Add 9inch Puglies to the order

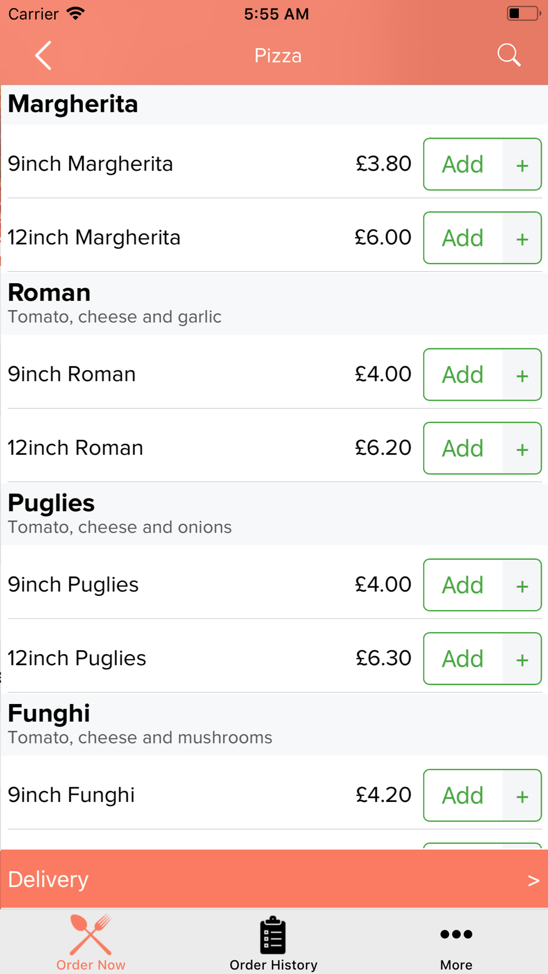coord(463,585)
